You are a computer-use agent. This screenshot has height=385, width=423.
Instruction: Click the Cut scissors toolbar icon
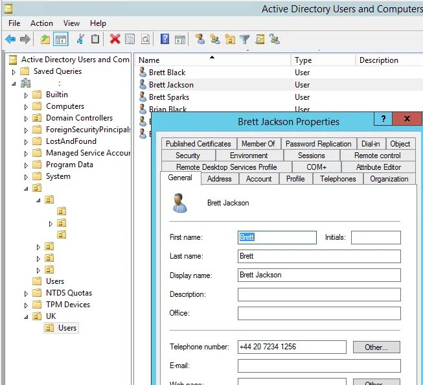coord(80,40)
